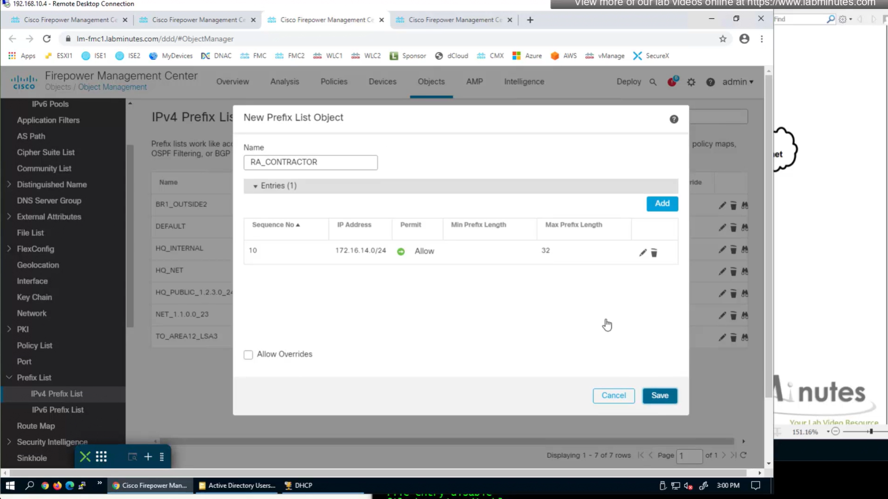Open the admin user dropdown
Screen dimensions: 888x499
coord(737,82)
